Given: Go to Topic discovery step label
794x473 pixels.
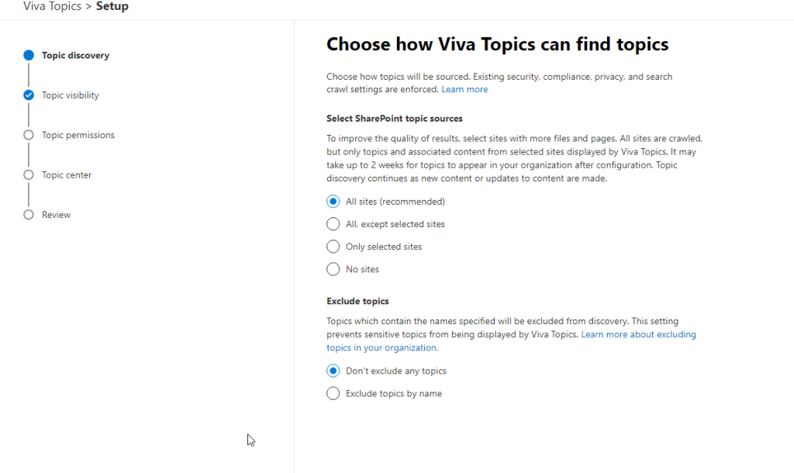Looking at the screenshot, I should (x=75, y=56).
